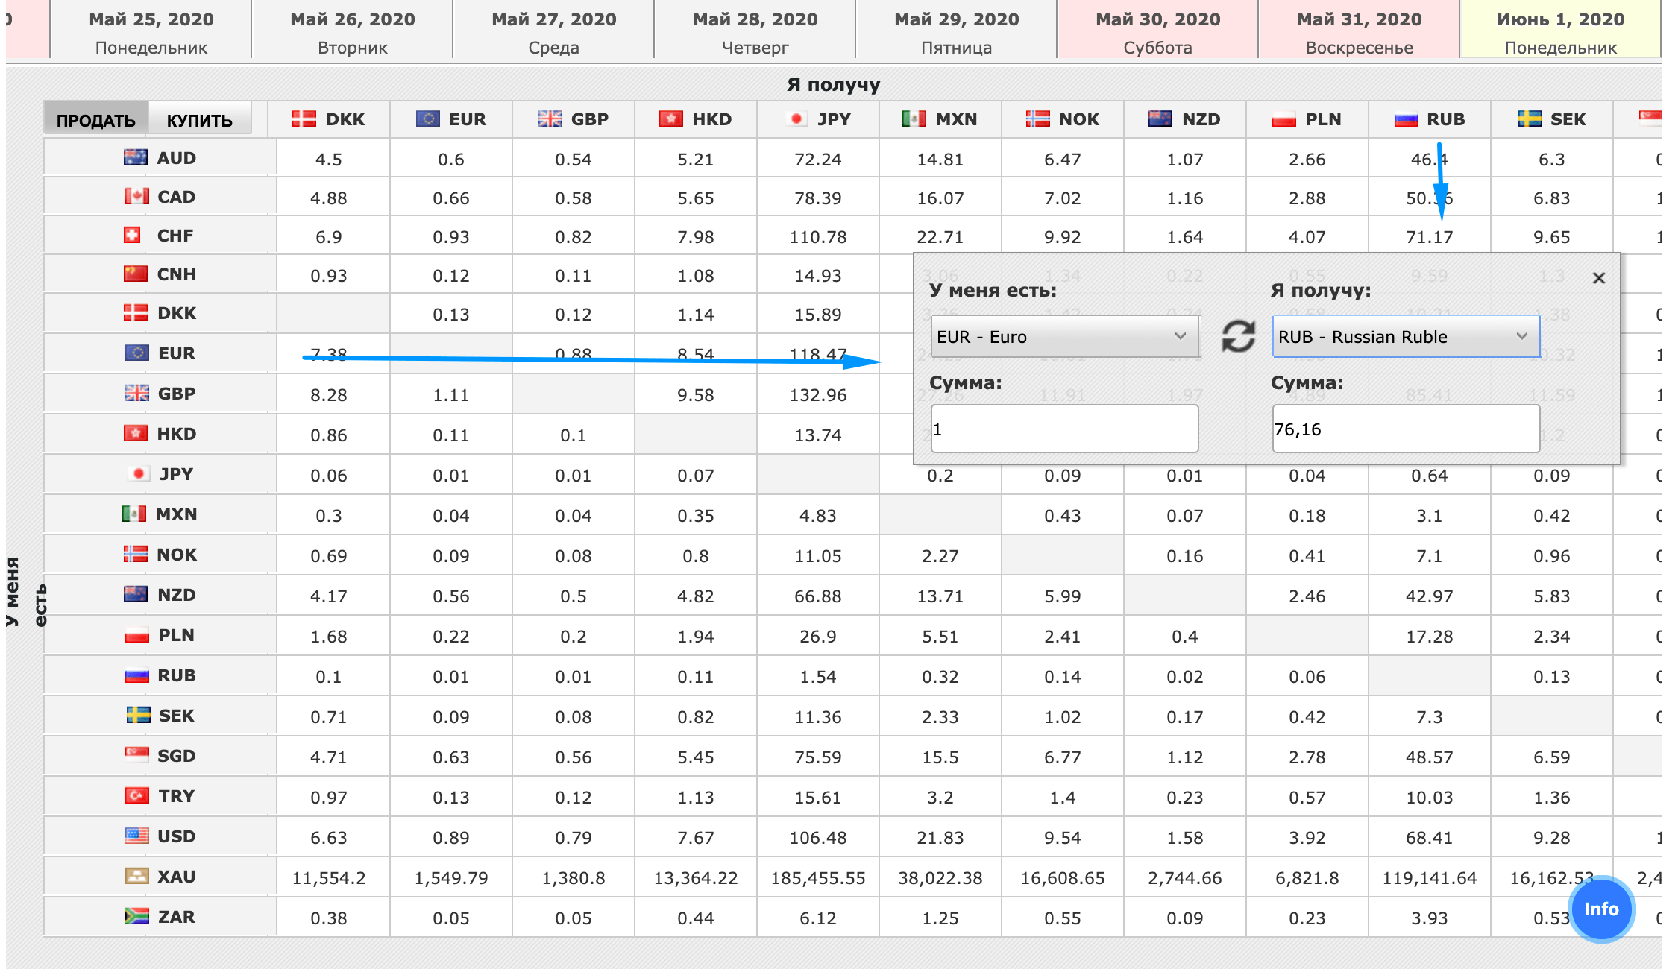
Task: Click the XAU gold row flag icon
Action: click(x=136, y=876)
